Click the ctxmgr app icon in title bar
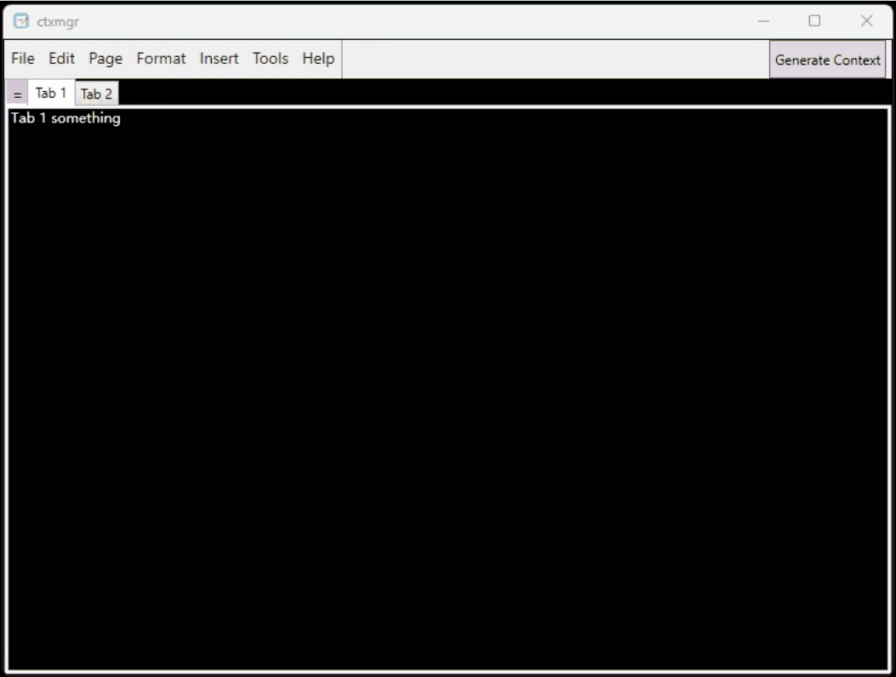The width and height of the screenshot is (896, 677). (x=21, y=21)
